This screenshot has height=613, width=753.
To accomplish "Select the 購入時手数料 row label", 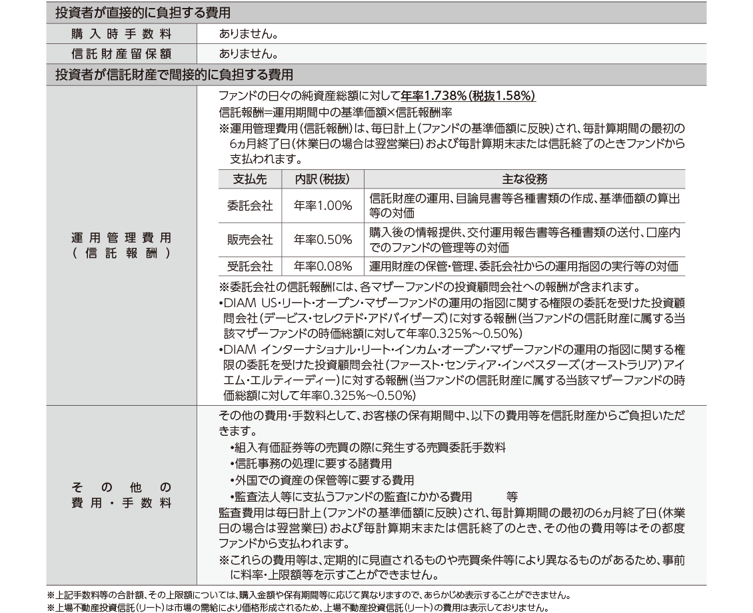I will point(121,33).
